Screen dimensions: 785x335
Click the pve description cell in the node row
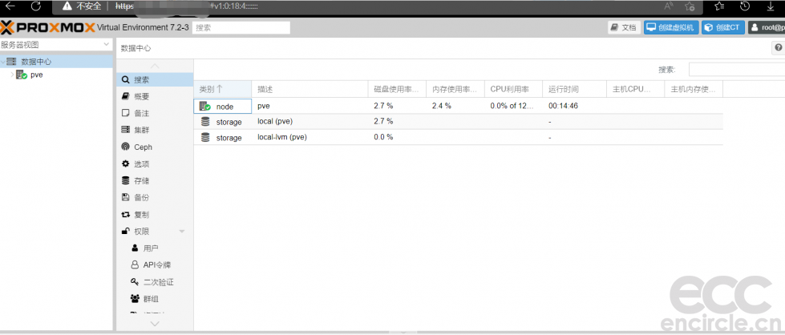coord(263,106)
